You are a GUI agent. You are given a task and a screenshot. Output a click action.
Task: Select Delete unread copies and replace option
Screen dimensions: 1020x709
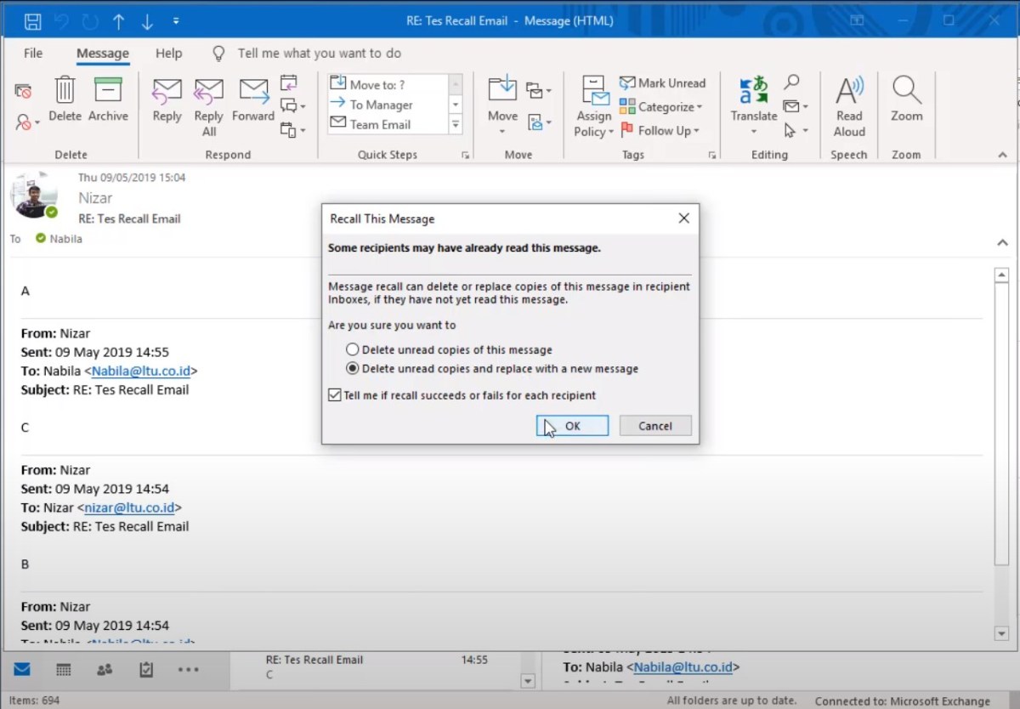[x=353, y=369]
